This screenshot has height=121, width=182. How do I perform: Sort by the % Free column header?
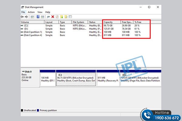click(x=142, y=22)
